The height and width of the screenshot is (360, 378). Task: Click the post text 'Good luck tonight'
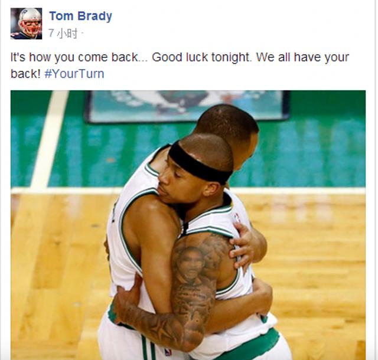point(201,57)
